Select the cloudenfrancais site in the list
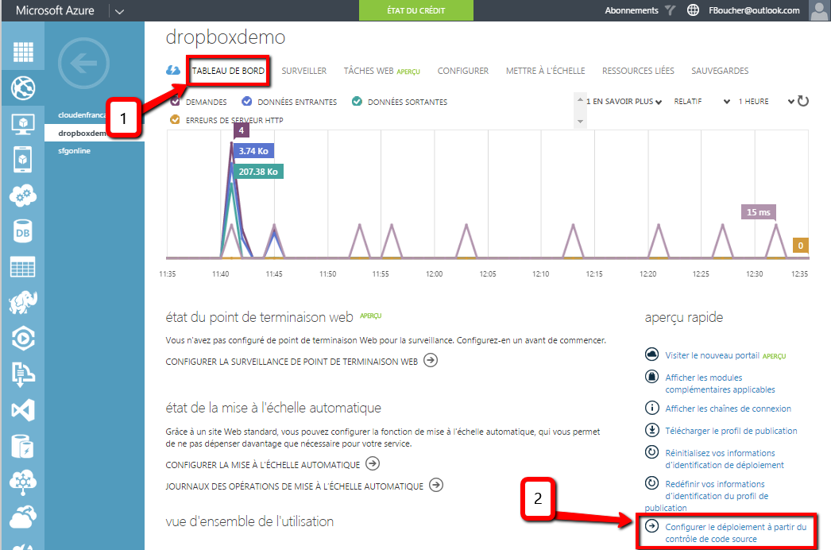The width and height of the screenshot is (831, 550). [x=82, y=115]
